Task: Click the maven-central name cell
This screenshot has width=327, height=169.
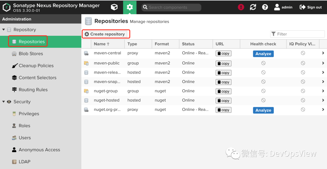Action: tap(107, 53)
